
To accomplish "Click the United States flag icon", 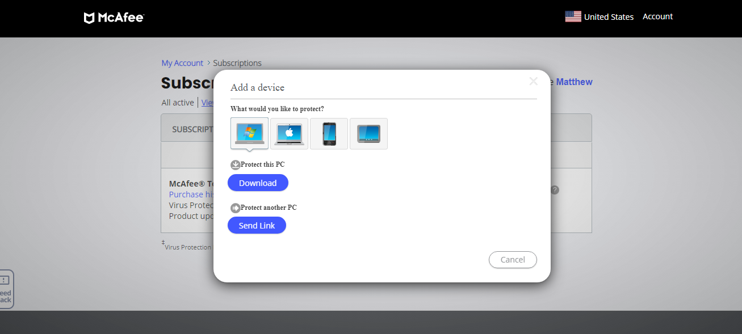I will tap(573, 16).
